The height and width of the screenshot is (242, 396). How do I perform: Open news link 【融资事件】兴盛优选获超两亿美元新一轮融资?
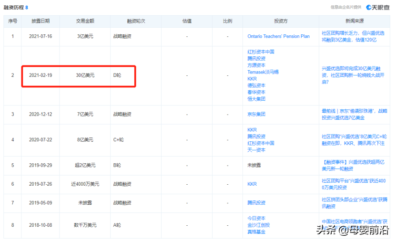pos(353,165)
